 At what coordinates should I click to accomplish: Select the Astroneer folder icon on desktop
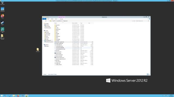[x=38, y=50]
